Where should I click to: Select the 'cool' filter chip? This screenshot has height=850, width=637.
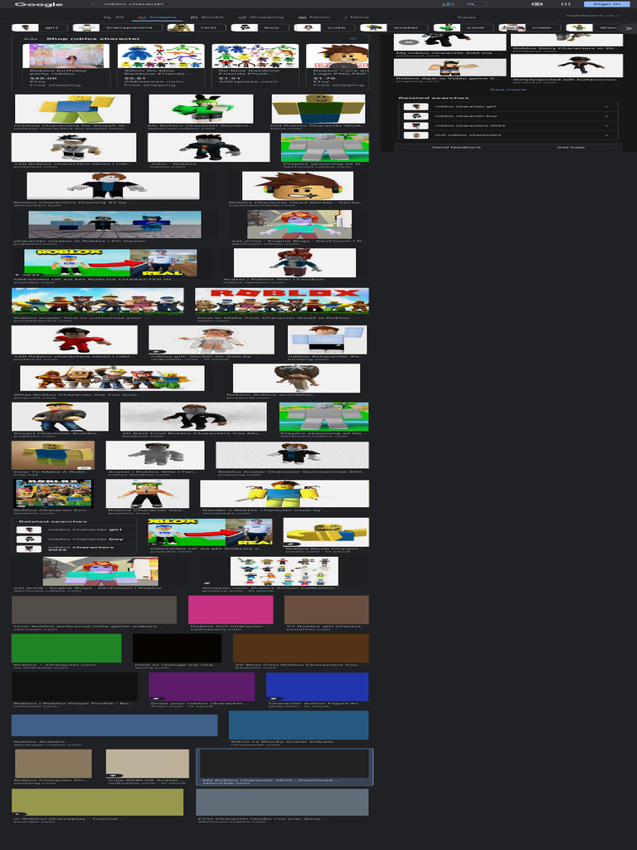coord(464,27)
